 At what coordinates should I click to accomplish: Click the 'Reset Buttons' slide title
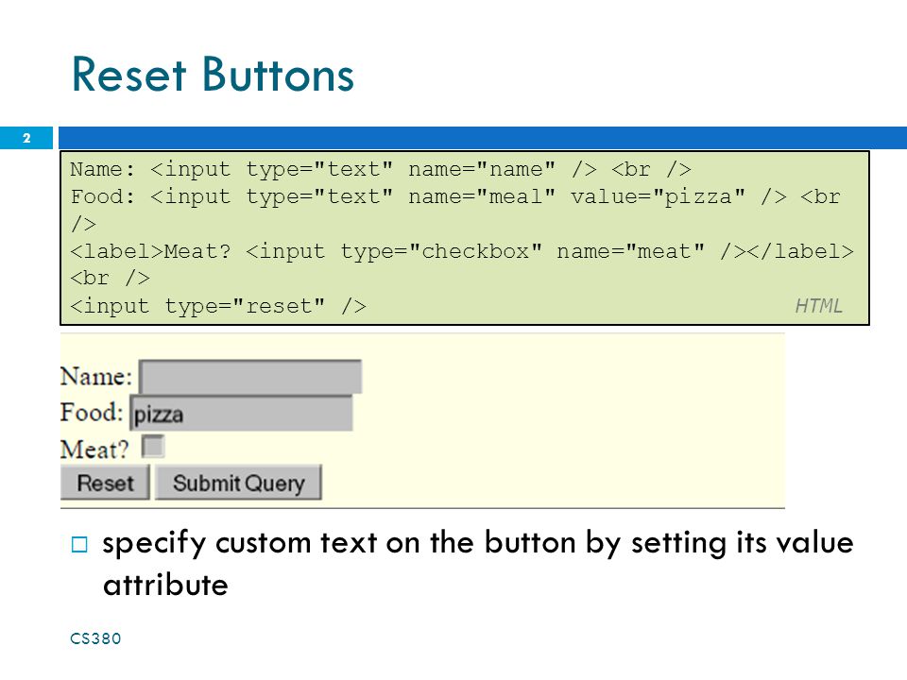pyautogui.click(x=213, y=75)
